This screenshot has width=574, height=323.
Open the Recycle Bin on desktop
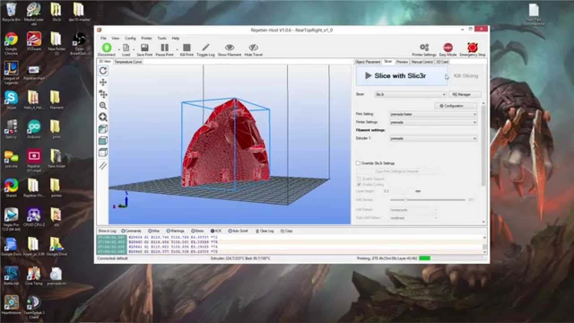[11, 12]
